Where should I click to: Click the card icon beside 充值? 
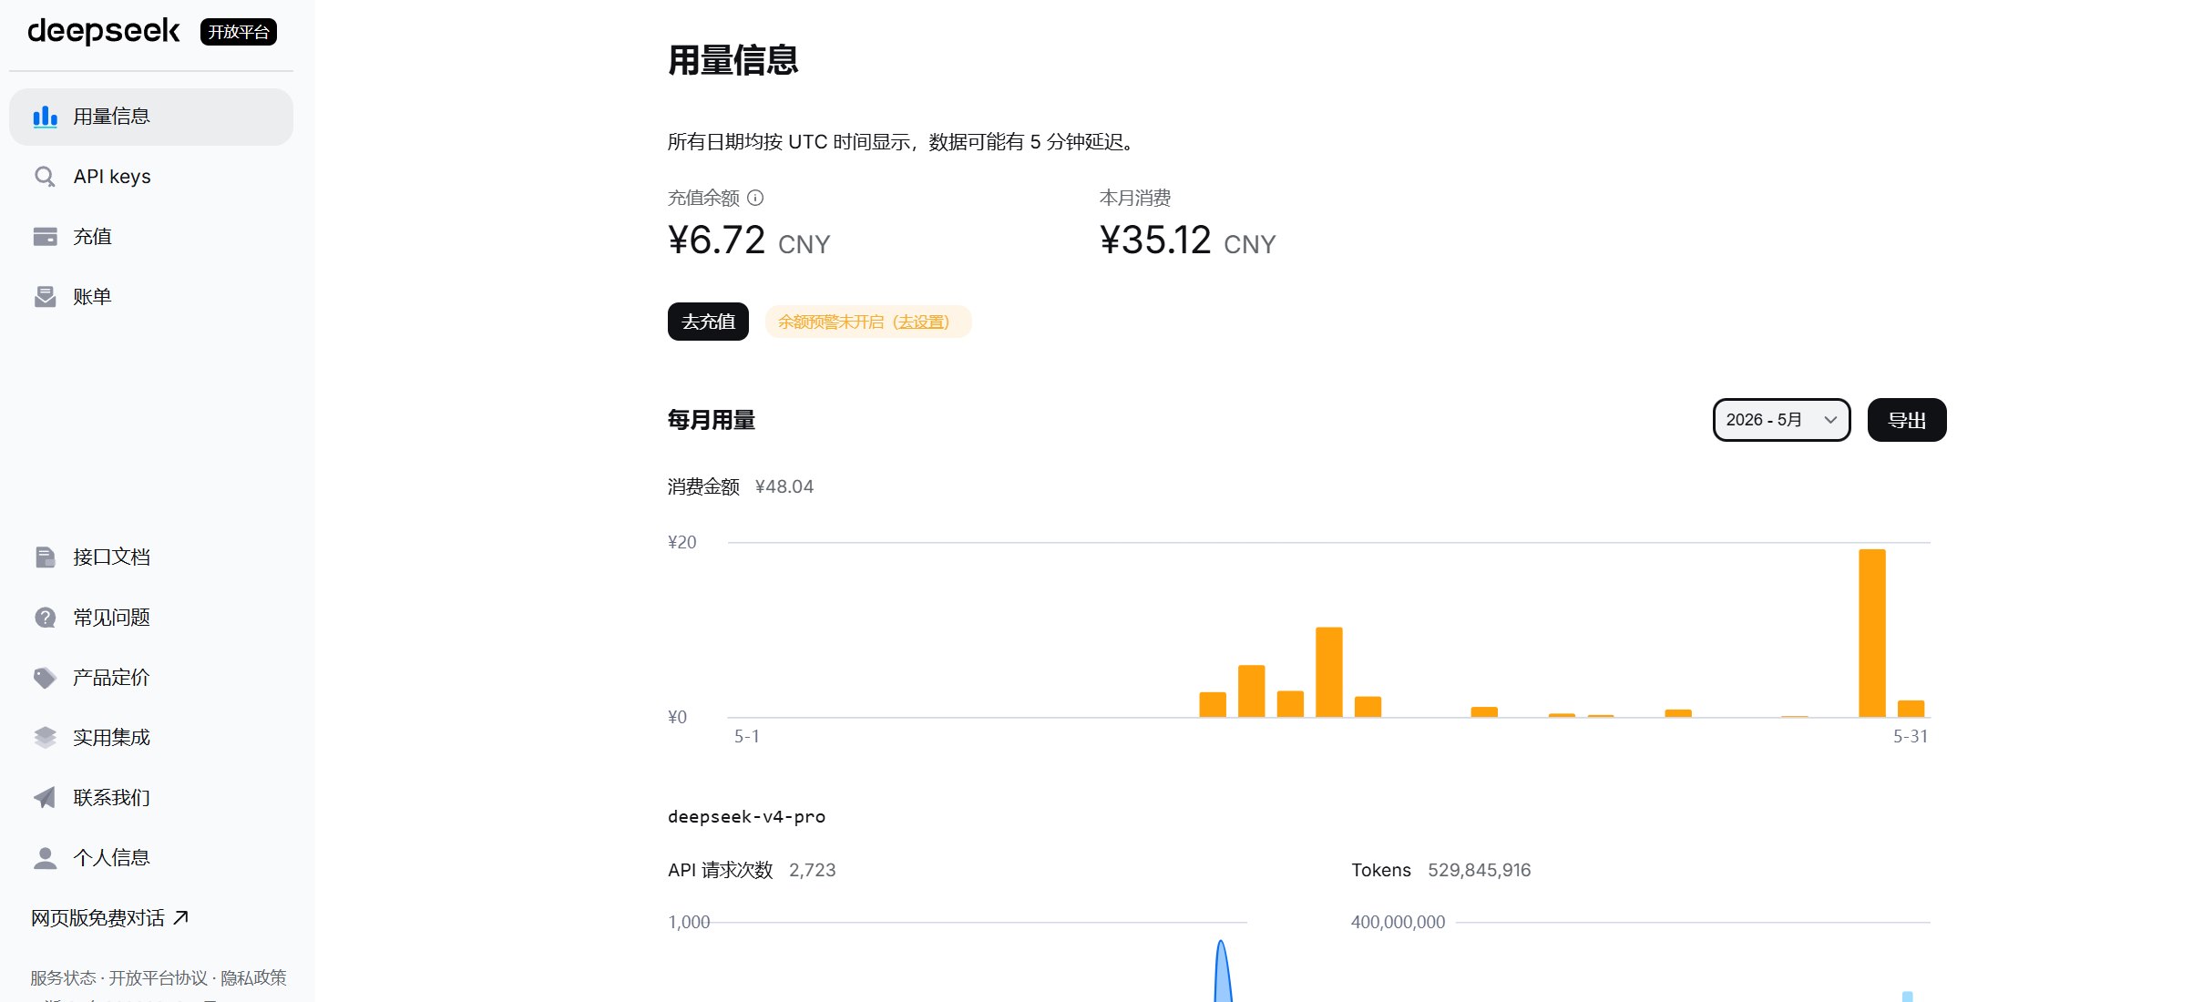click(x=45, y=237)
